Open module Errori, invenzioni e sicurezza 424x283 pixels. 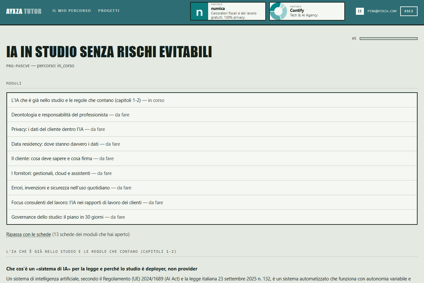212,188
